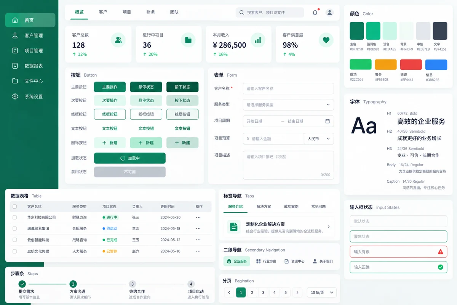The height and width of the screenshot is (305, 457).
Task: Select the 成功案例 tab
Action: 291,207
